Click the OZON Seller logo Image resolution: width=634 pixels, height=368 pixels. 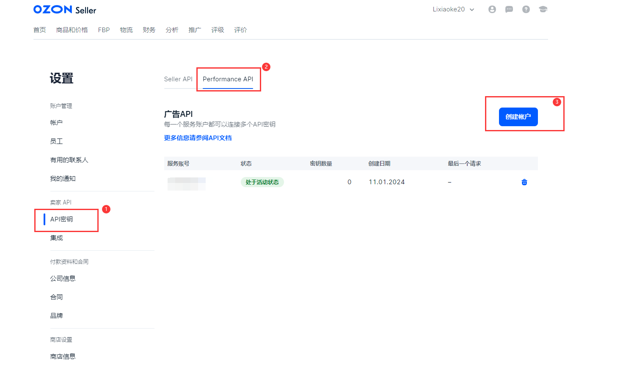click(x=65, y=10)
